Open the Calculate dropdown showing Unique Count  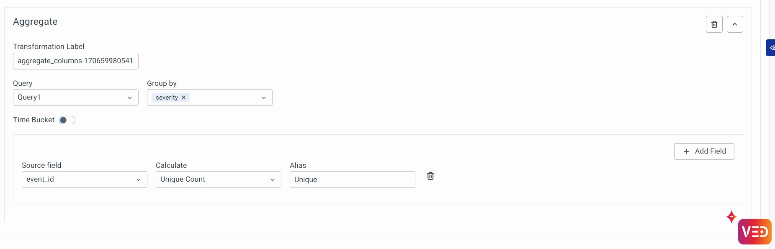point(218,180)
